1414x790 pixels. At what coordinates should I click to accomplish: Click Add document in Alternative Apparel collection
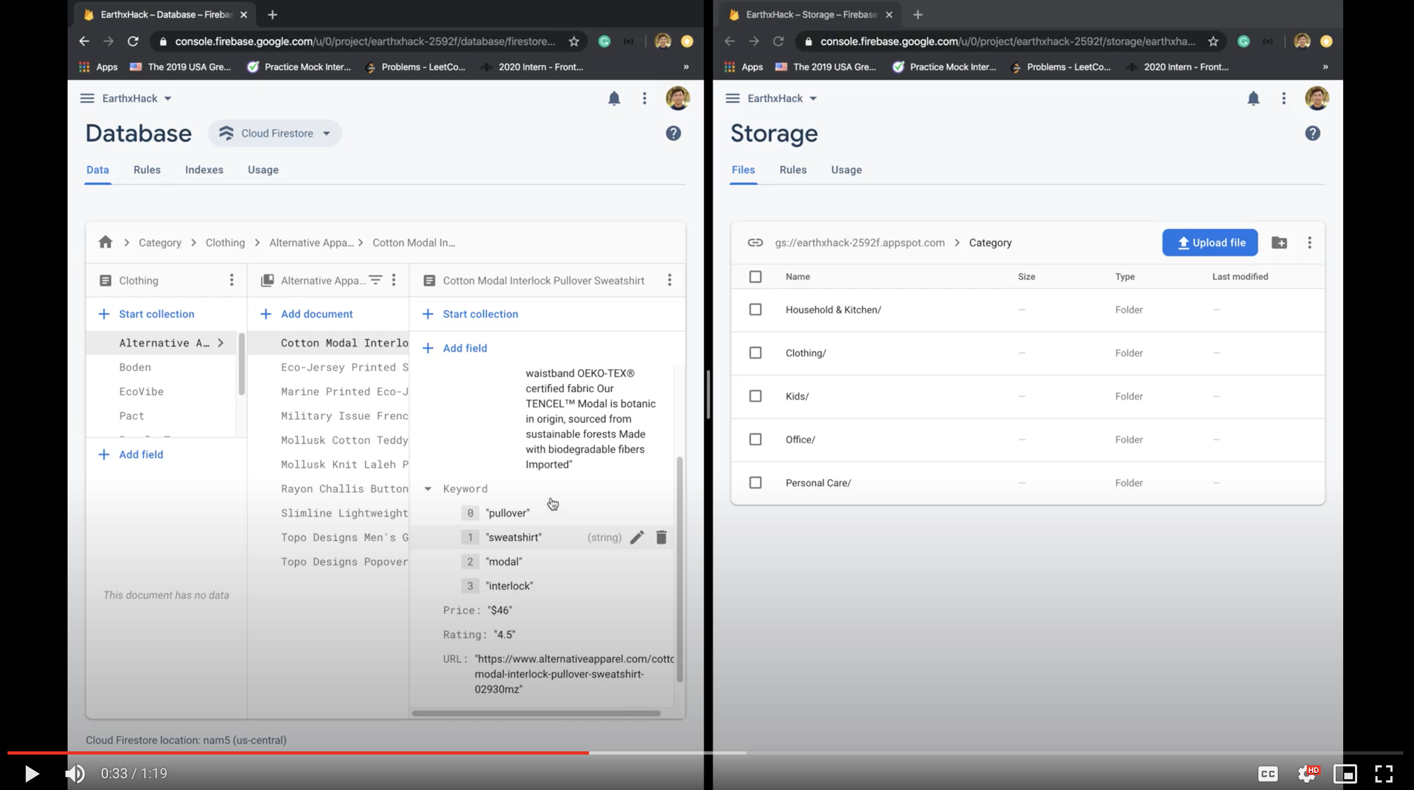(x=316, y=314)
